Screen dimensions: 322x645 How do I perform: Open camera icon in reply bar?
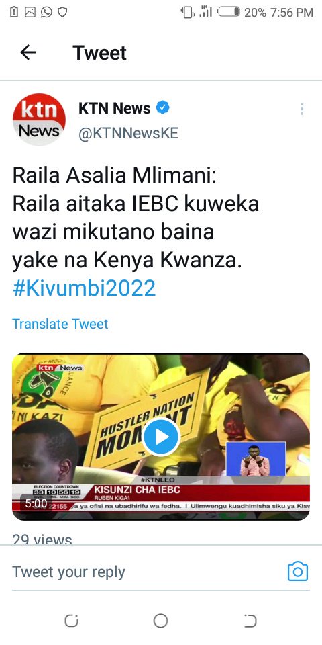[298, 571]
